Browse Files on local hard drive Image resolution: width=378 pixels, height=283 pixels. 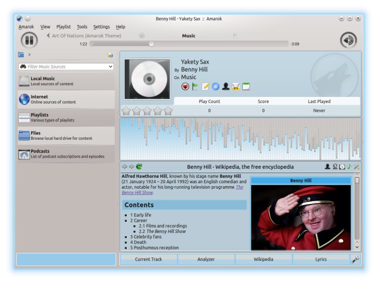[66, 135]
